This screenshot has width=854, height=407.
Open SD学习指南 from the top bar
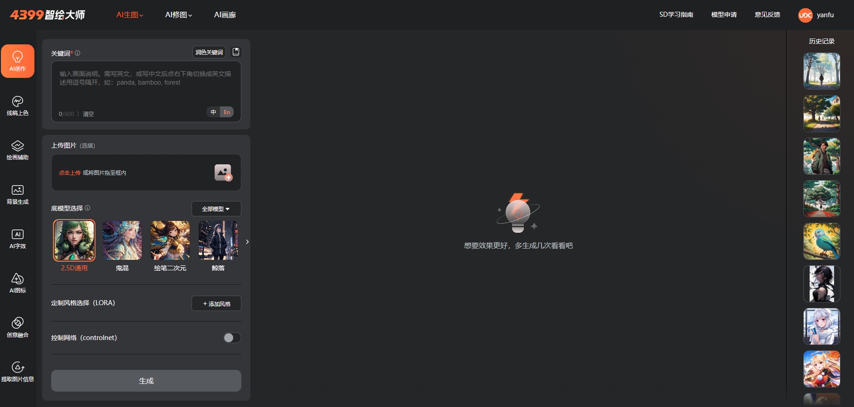coord(676,15)
